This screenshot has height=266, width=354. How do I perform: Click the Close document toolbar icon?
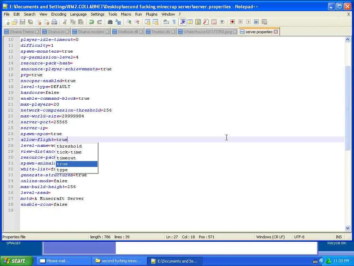[39, 22]
